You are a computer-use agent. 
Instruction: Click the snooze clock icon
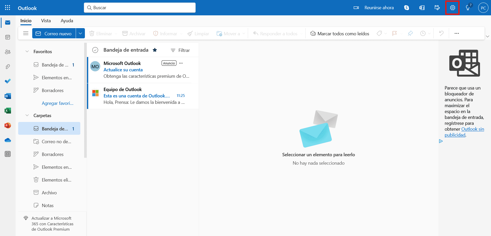pyautogui.click(x=423, y=33)
